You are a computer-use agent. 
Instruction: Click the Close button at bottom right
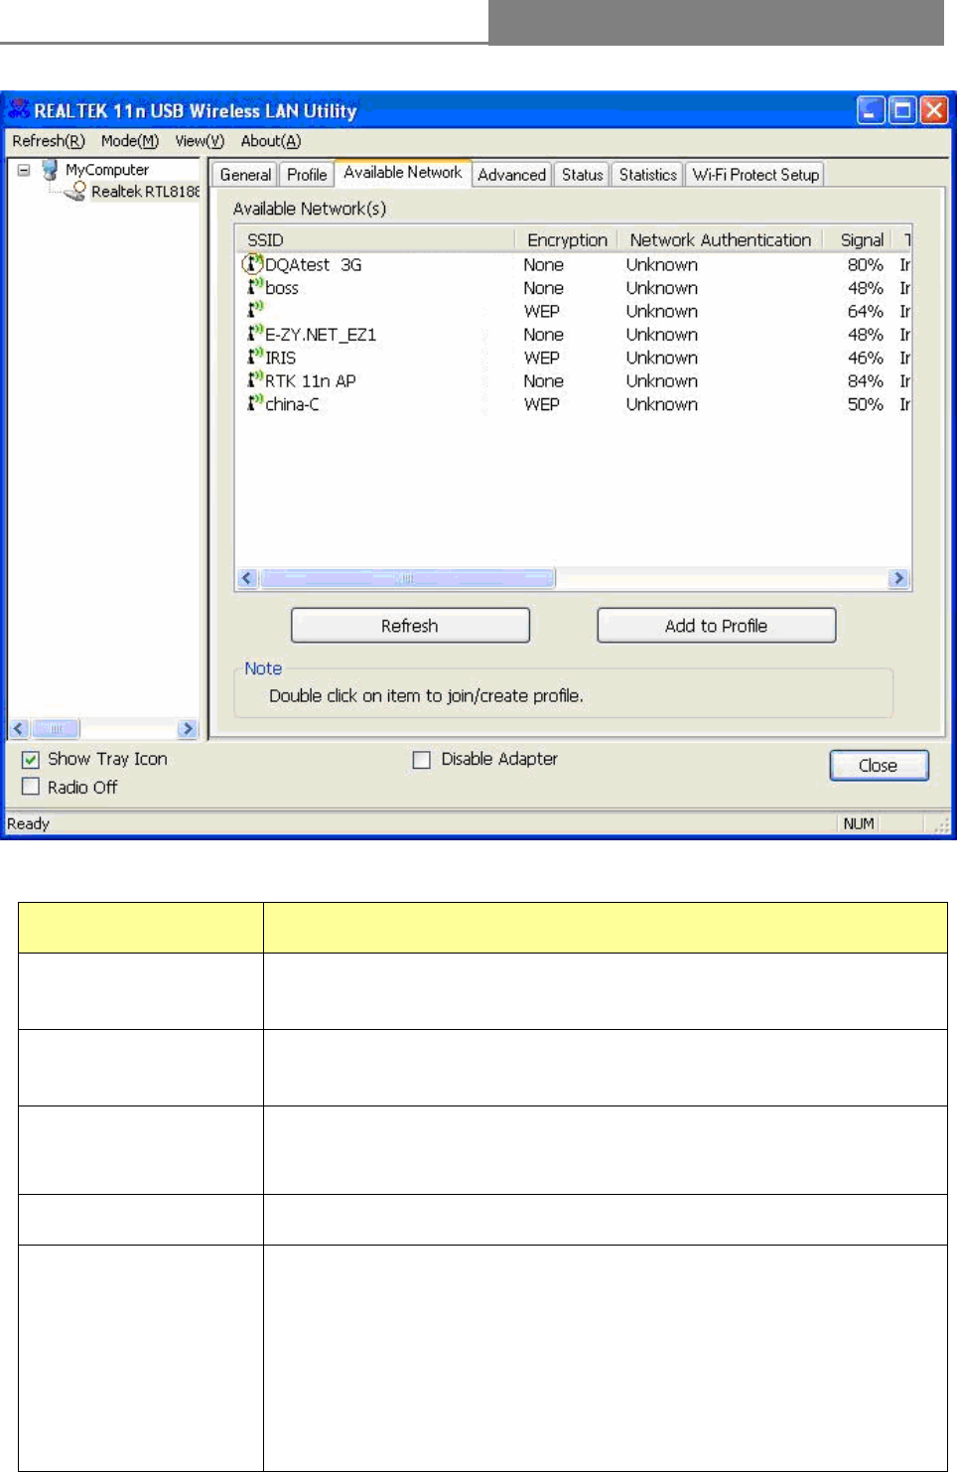[879, 766]
